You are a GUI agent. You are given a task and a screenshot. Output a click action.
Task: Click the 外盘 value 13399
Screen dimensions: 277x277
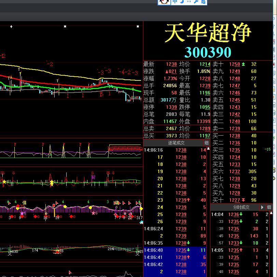pos(204,121)
